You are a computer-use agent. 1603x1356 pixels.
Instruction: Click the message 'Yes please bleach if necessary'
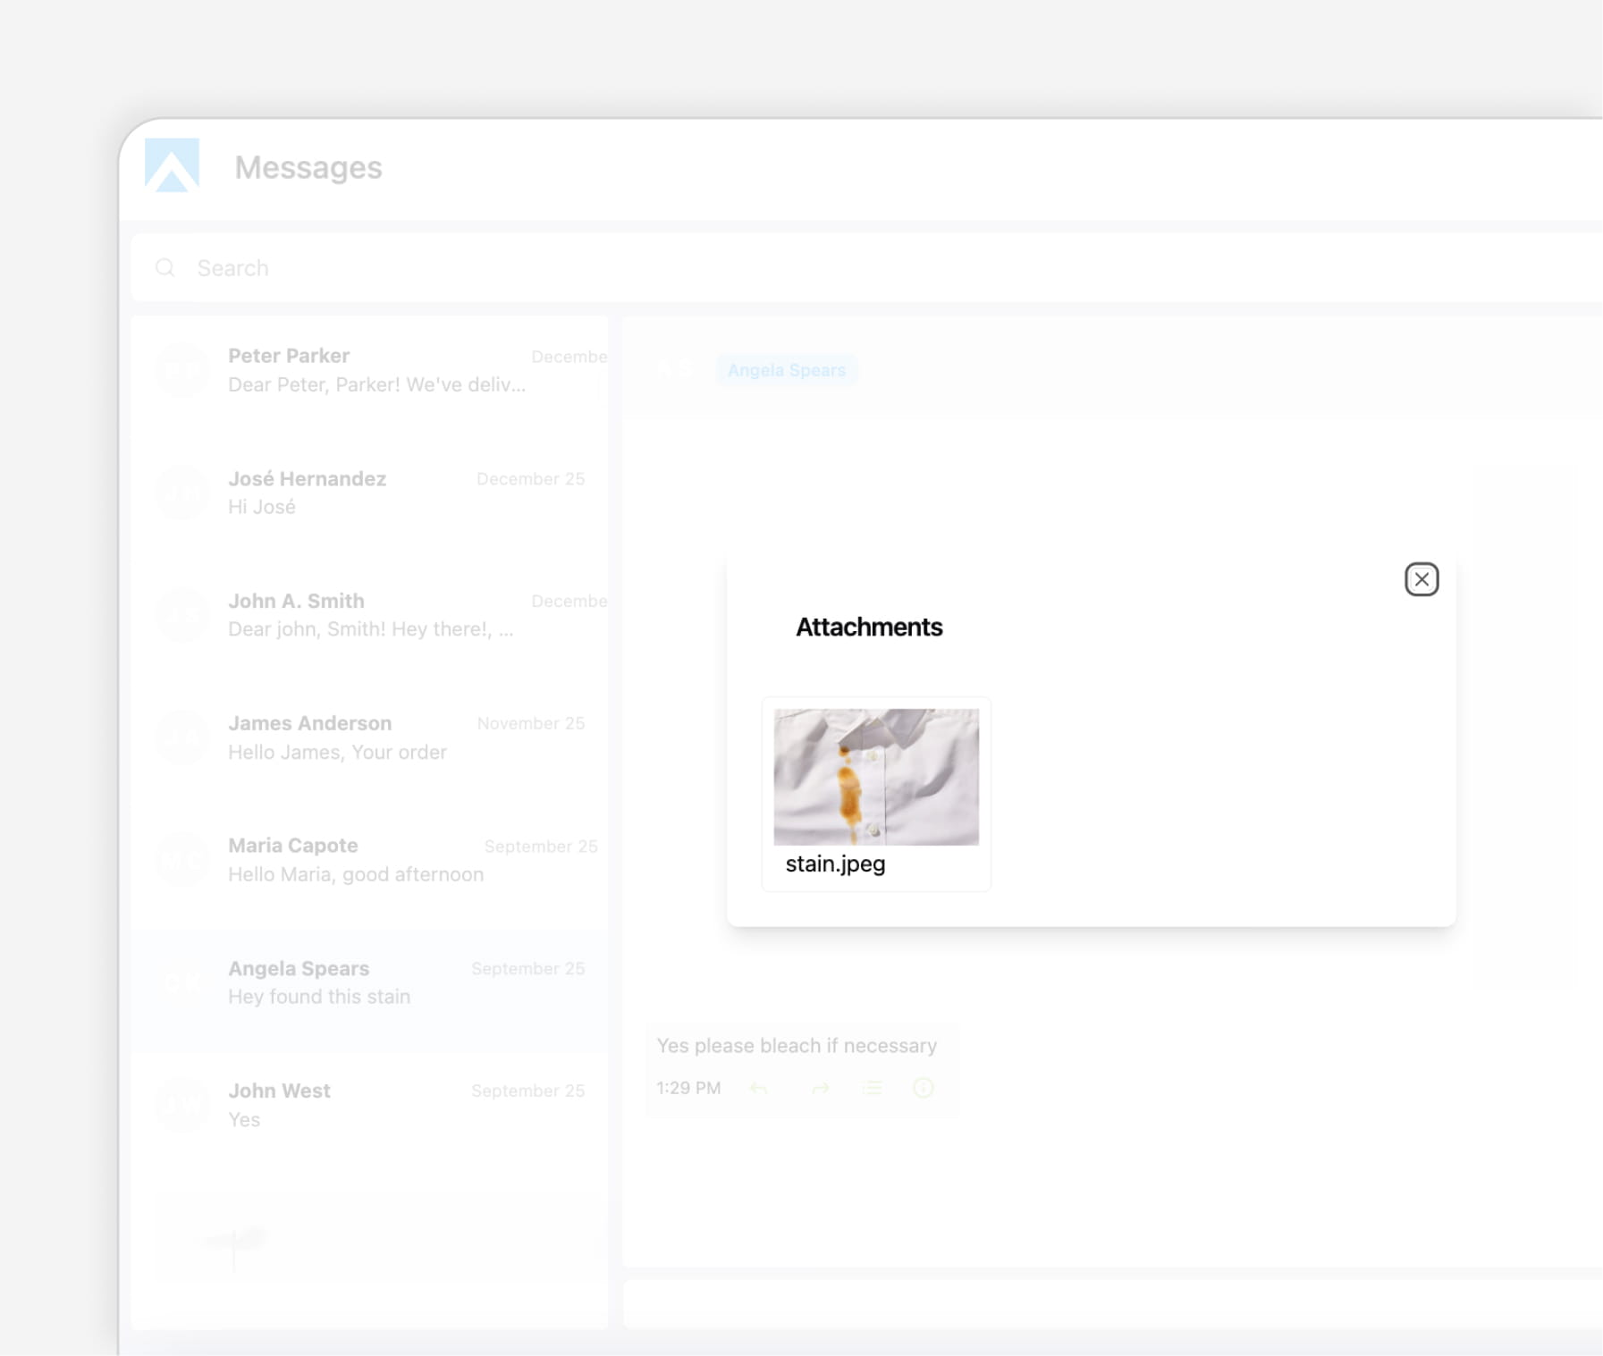[796, 1045]
